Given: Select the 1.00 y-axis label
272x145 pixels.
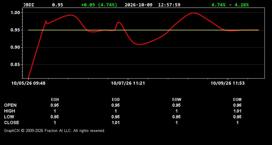Looking at the screenshot, I should click(x=16, y=13).
